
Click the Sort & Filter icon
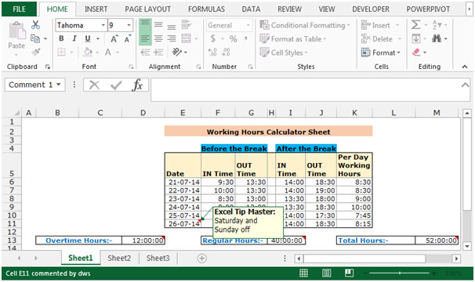[x=437, y=24]
